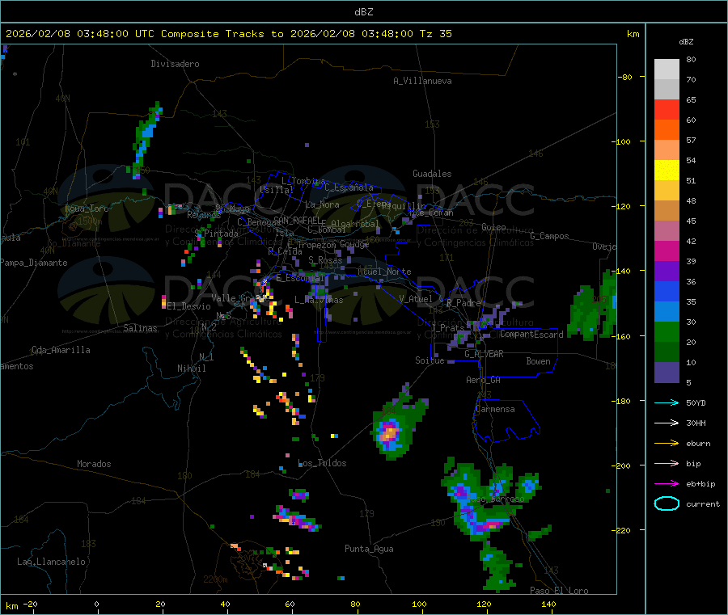This screenshot has height=615, width=728.
Task: Click the Nihuil place label
Action: pos(192,369)
